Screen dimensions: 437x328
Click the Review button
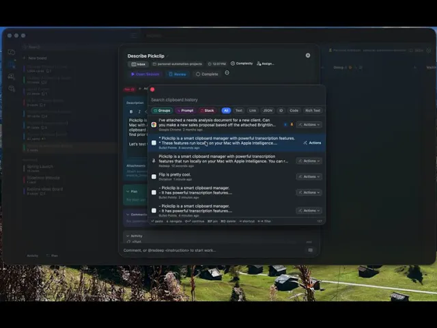[178, 74]
